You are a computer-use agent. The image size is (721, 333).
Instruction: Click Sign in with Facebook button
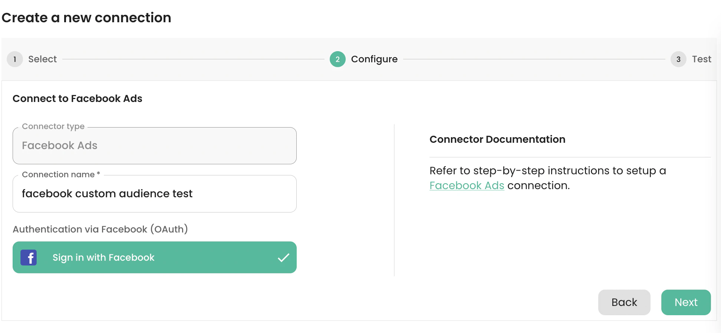pyautogui.click(x=155, y=257)
